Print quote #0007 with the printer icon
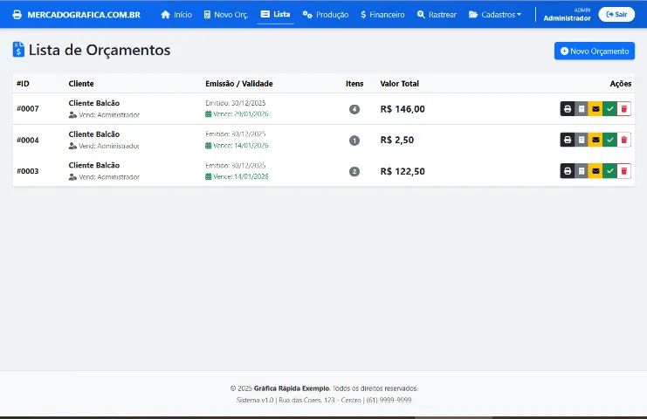 click(568, 109)
